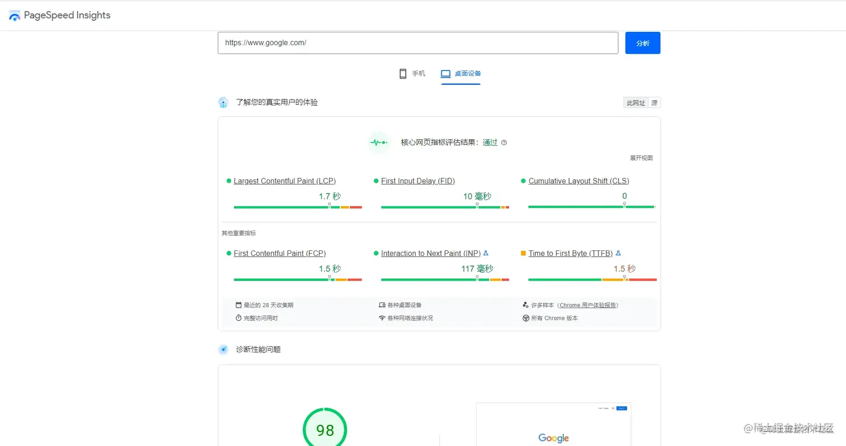Select the 源 origin toggle option
Viewport: 846px width, 446px height.
tap(654, 103)
